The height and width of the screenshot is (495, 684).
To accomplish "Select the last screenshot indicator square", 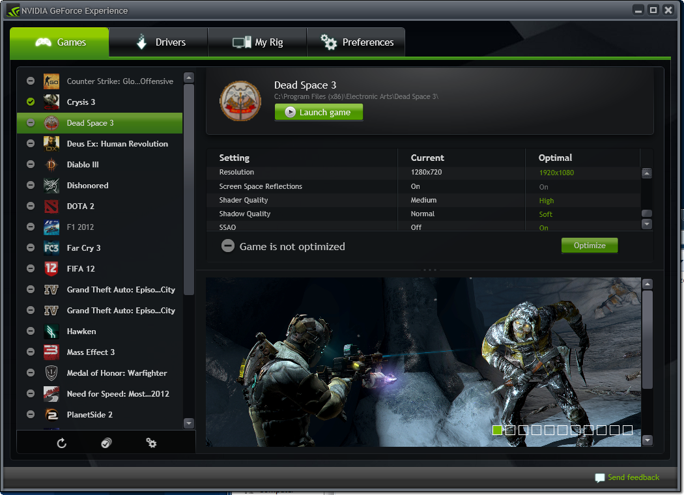I will click(x=628, y=430).
